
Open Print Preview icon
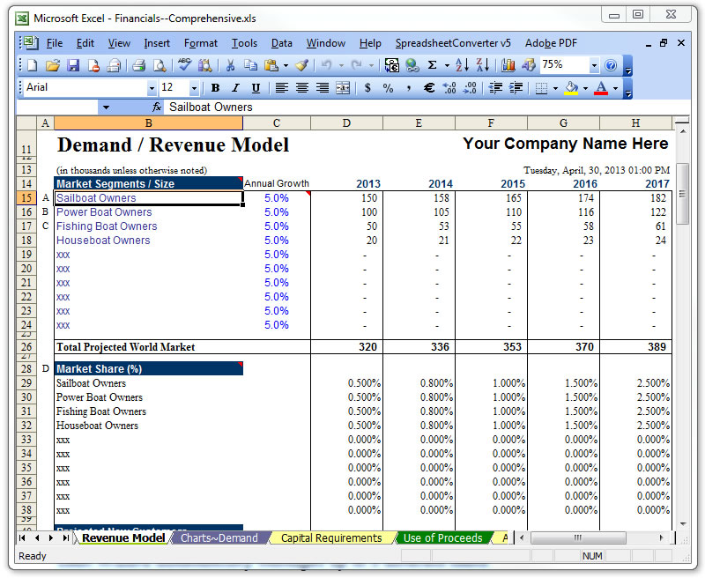160,65
